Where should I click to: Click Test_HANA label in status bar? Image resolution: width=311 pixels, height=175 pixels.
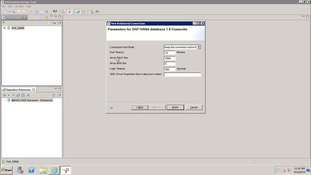tap(12, 161)
